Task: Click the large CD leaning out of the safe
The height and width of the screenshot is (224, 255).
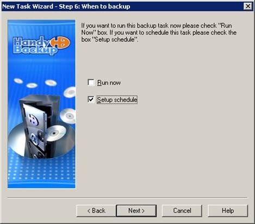Action: coord(55,133)
